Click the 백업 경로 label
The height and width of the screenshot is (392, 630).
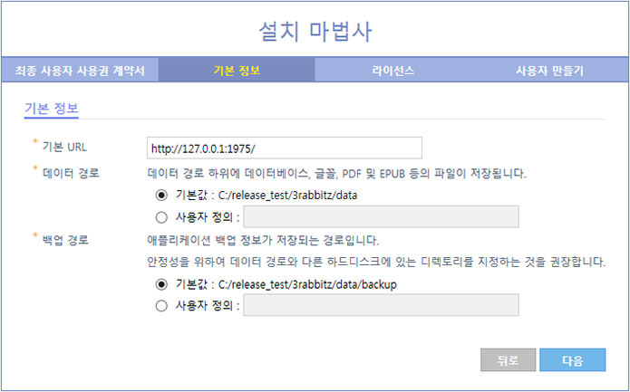click(65, 240)
